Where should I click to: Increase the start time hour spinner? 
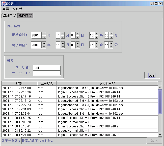click(96, 34)
